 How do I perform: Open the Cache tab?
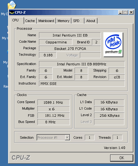[x=30, y=21]
